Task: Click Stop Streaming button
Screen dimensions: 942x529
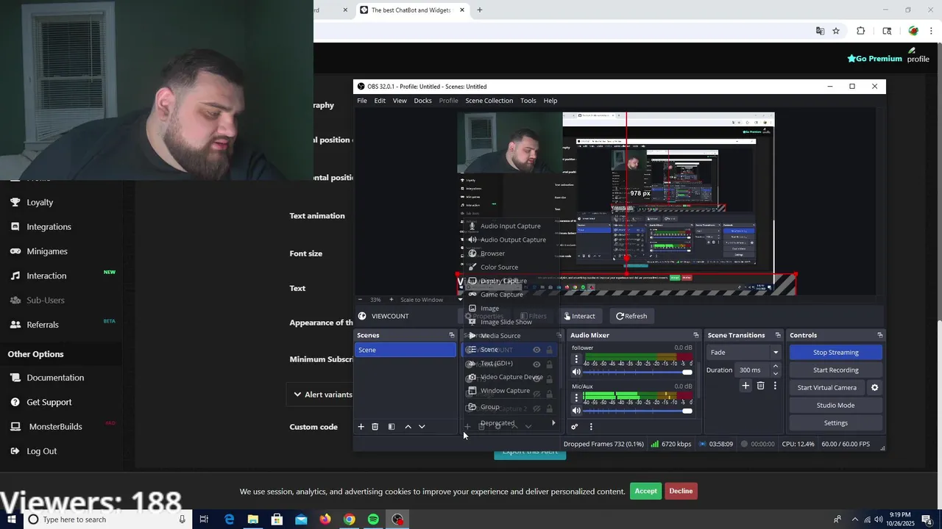Action: click(x=835, y=353)
